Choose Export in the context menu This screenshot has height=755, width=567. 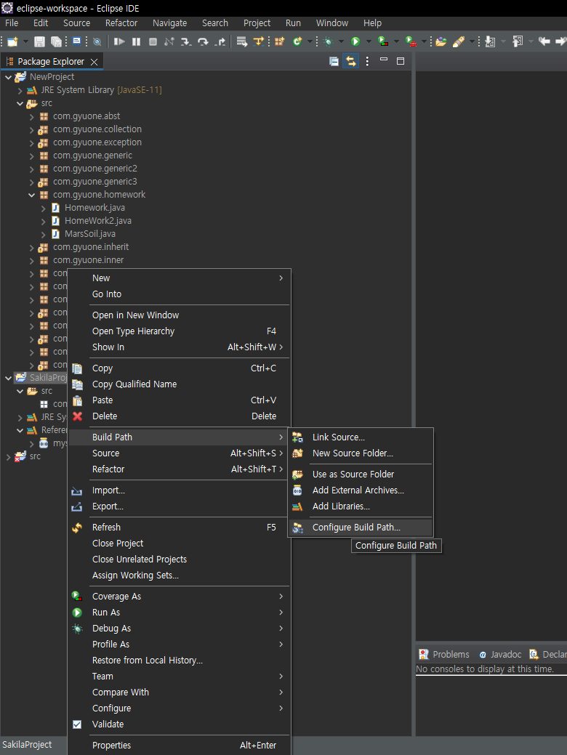pos(180,506)
